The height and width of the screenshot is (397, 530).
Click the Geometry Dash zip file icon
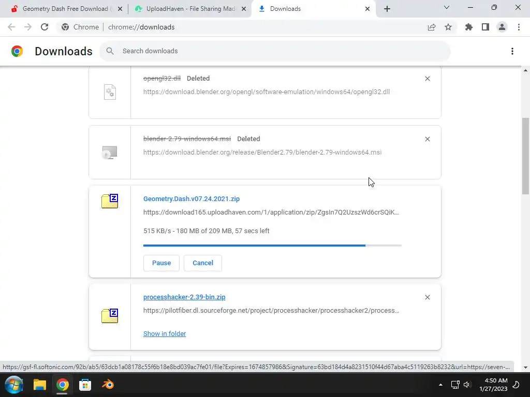[110, 201]
